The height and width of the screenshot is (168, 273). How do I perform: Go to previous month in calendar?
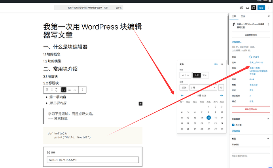pyautogui.click(x=182, y=96)
